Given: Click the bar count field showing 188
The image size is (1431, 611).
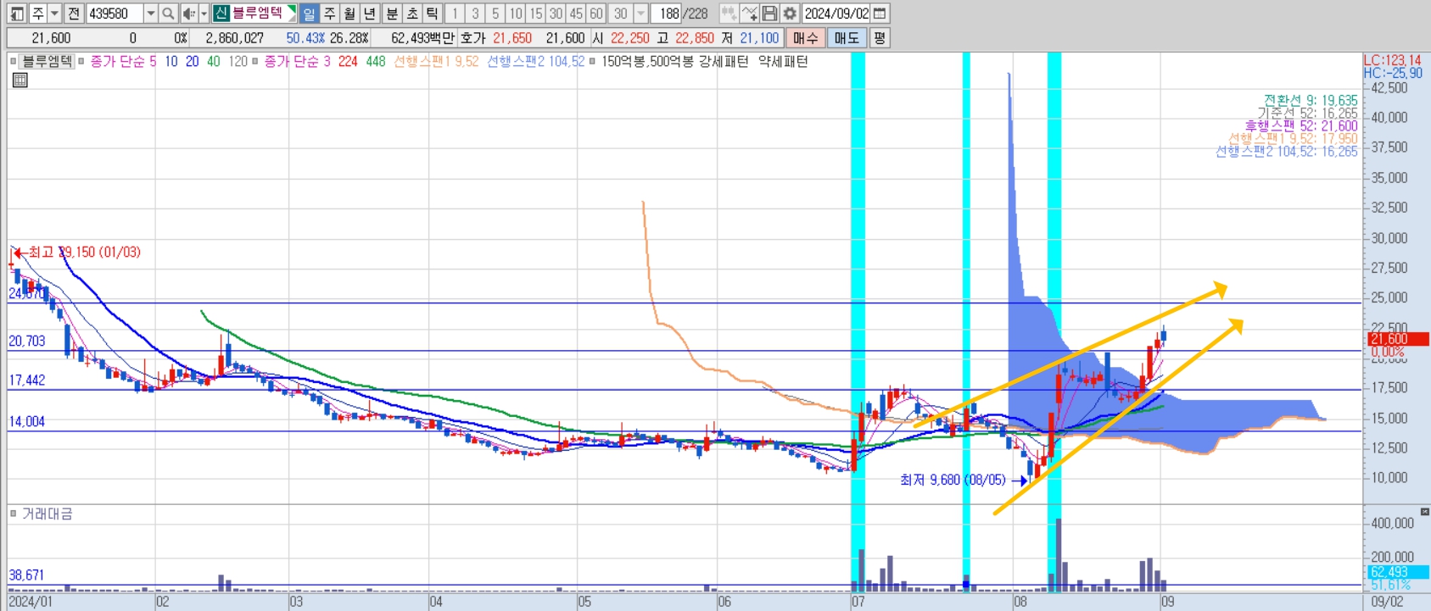Looking at the screenshot, I should click(x=666, y=14).
